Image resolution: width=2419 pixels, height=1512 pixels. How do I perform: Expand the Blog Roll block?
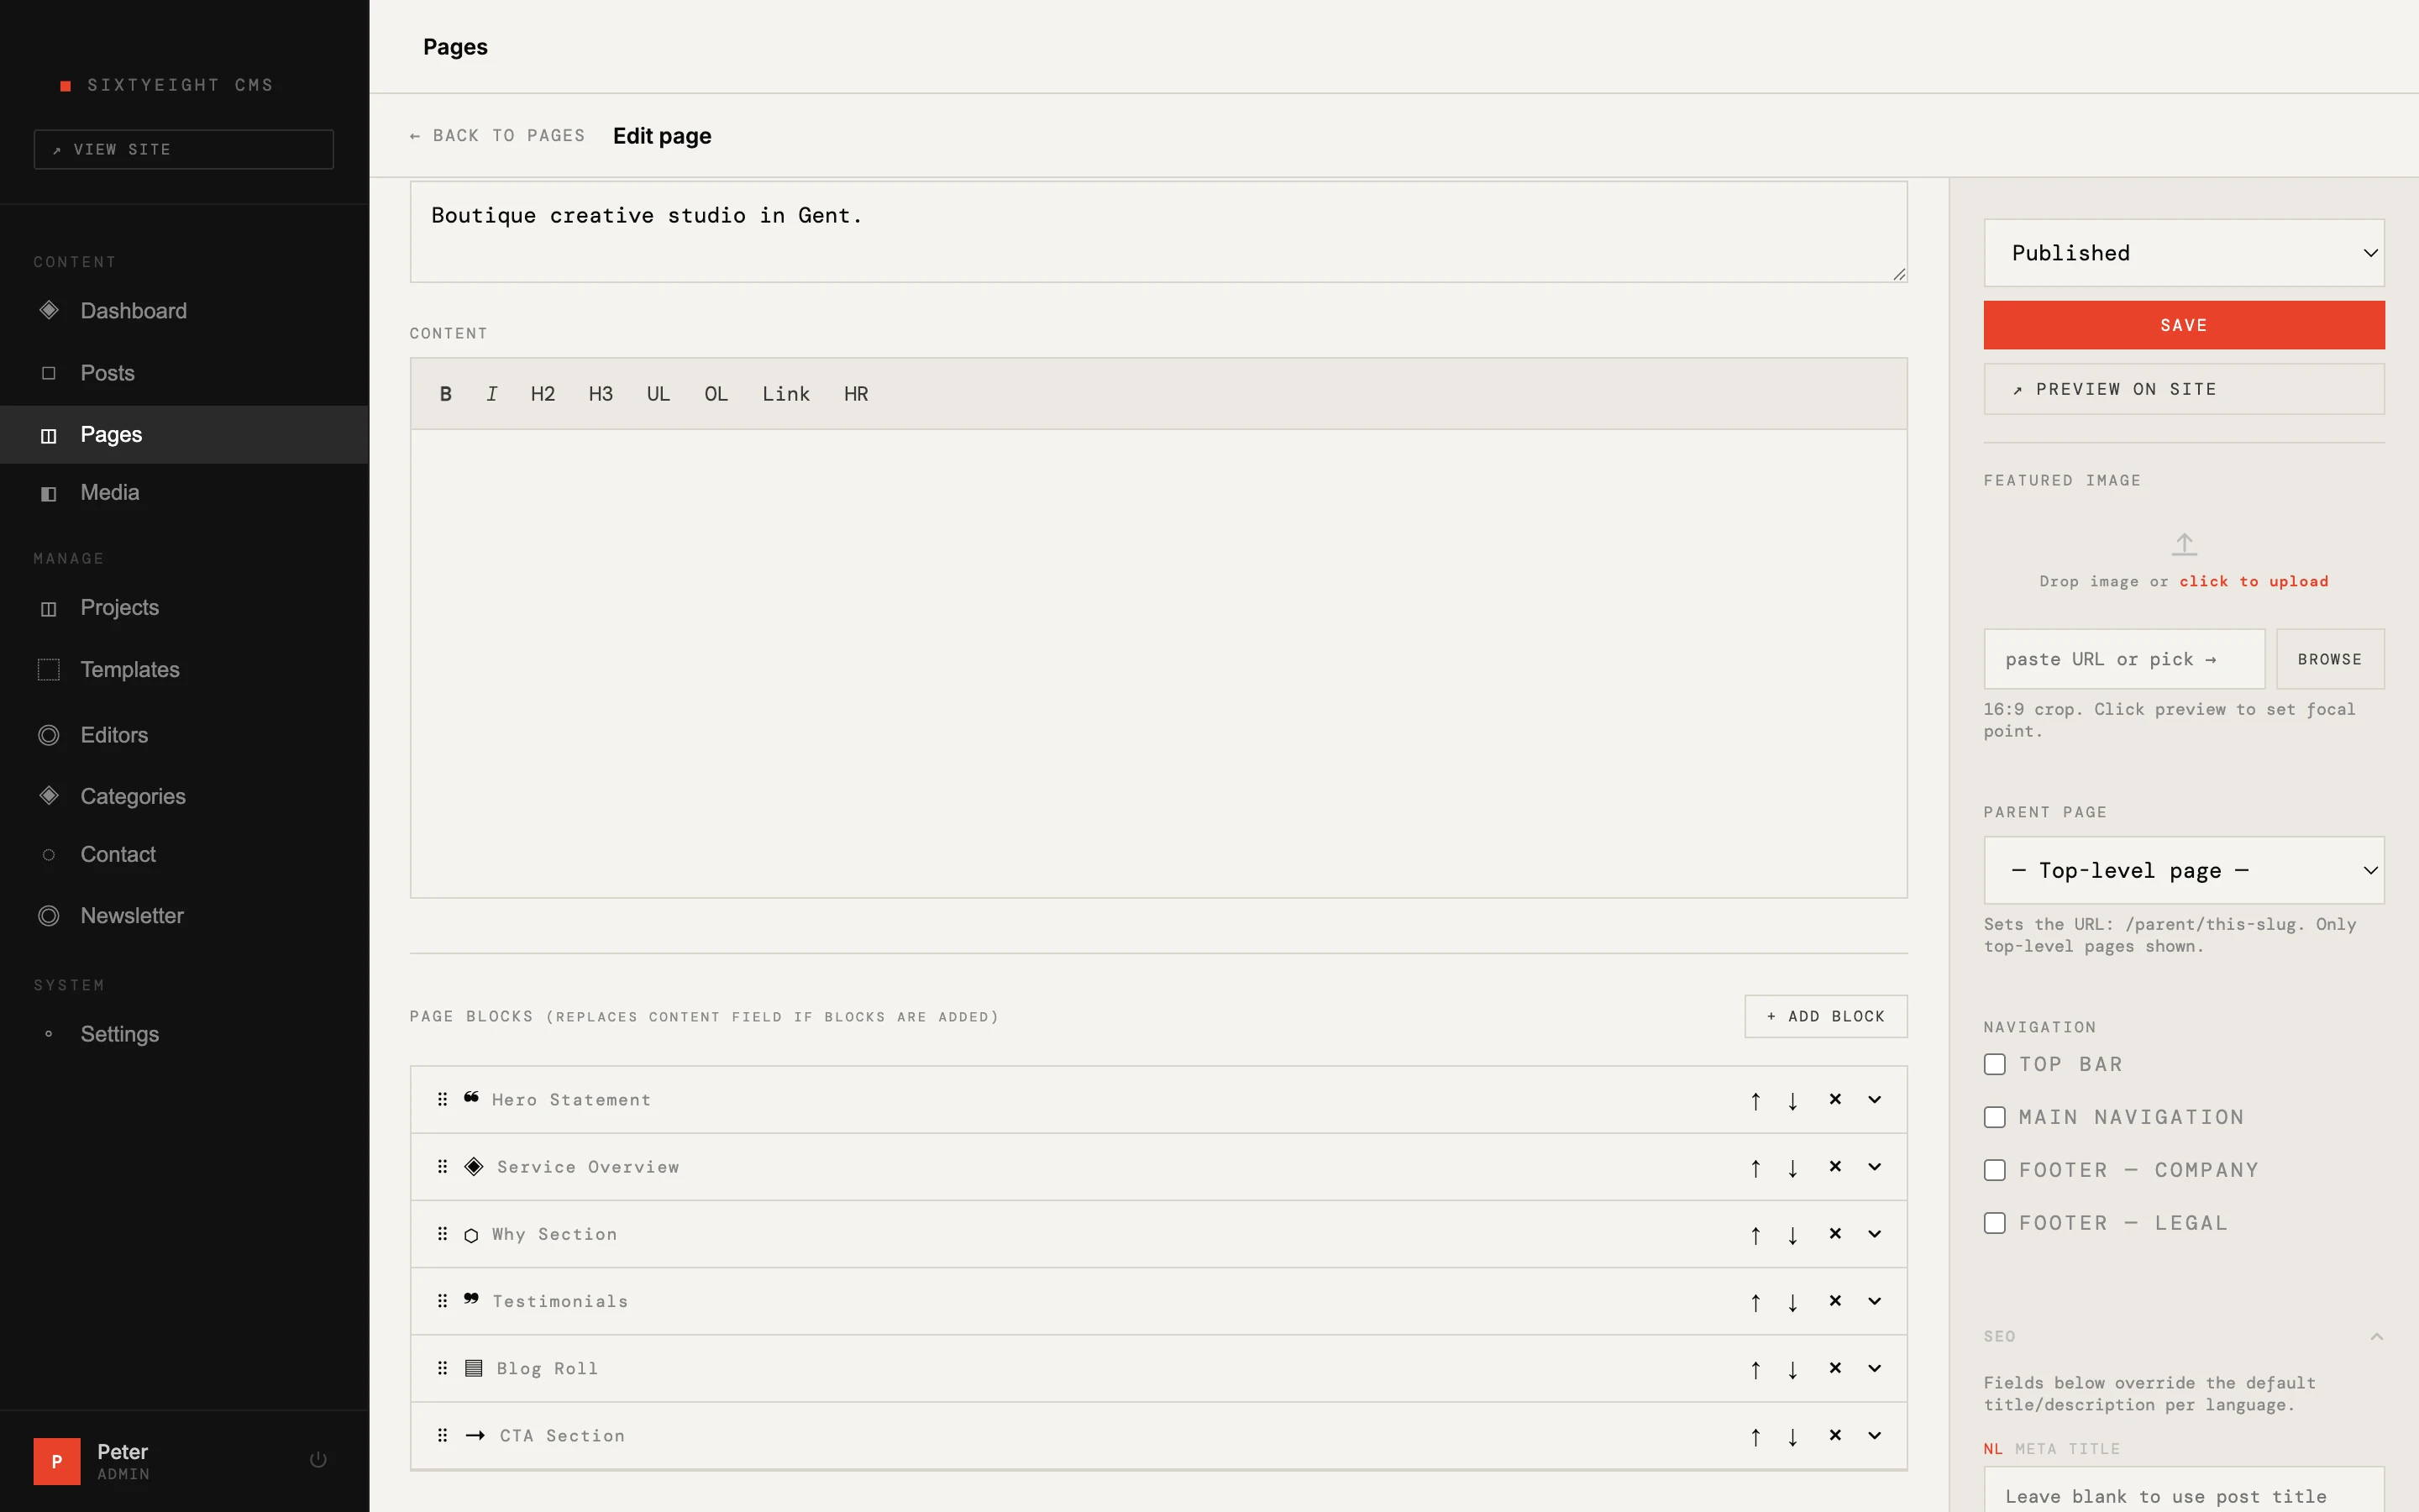click(x=1874, y=1369)
